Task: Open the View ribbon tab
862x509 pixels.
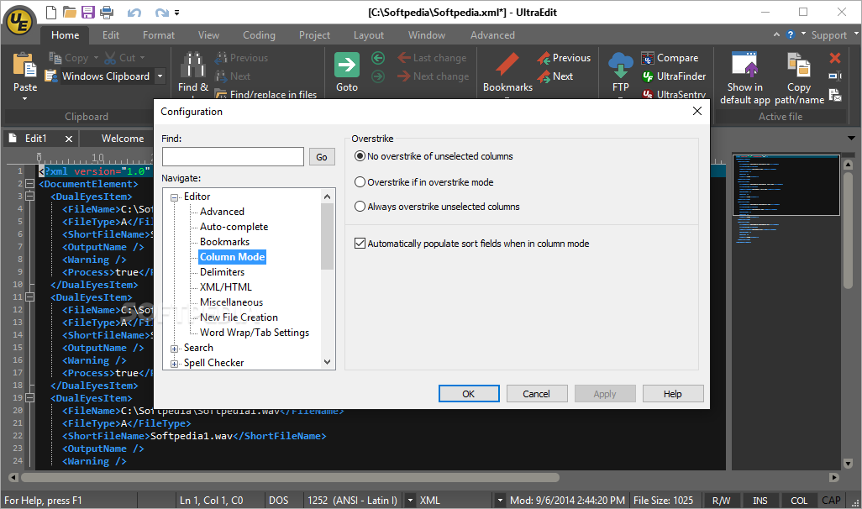Action: pyautogui.click(x=208, y=35)
